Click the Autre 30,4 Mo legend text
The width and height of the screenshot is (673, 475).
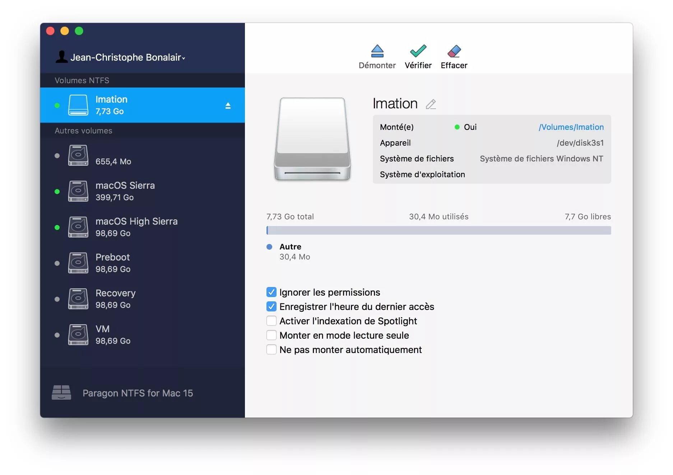tap(294, 252)
